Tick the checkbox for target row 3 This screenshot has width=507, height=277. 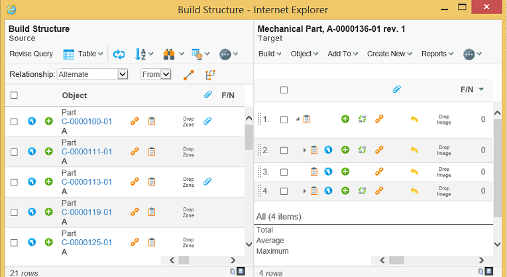284,172
